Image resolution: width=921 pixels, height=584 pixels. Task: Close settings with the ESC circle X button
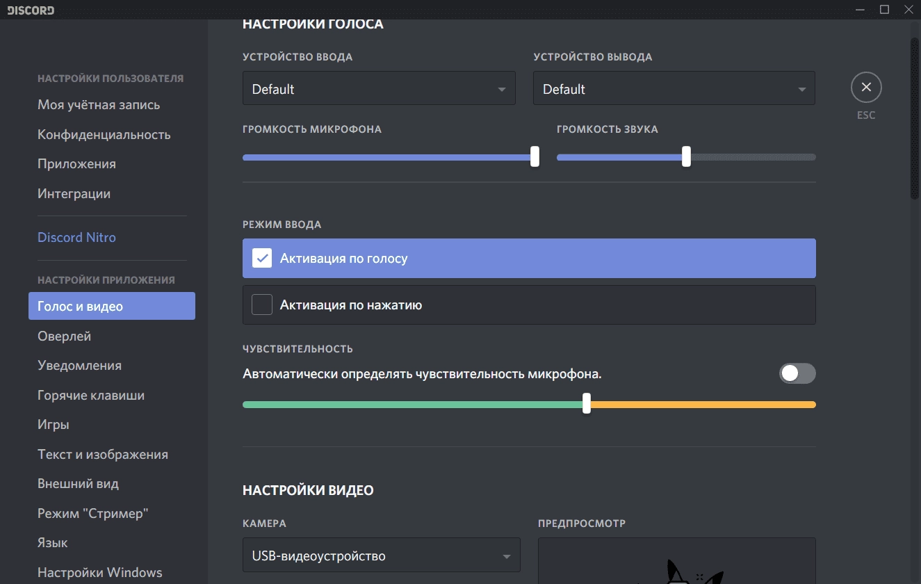[866, 88]
